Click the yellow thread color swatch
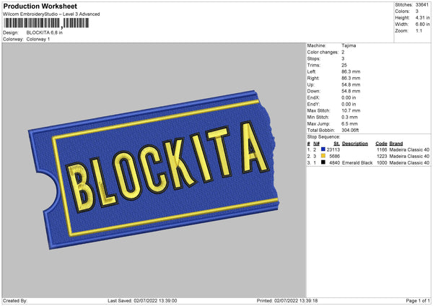The height and width of the screenshot is (306, 433). [323, 156]
